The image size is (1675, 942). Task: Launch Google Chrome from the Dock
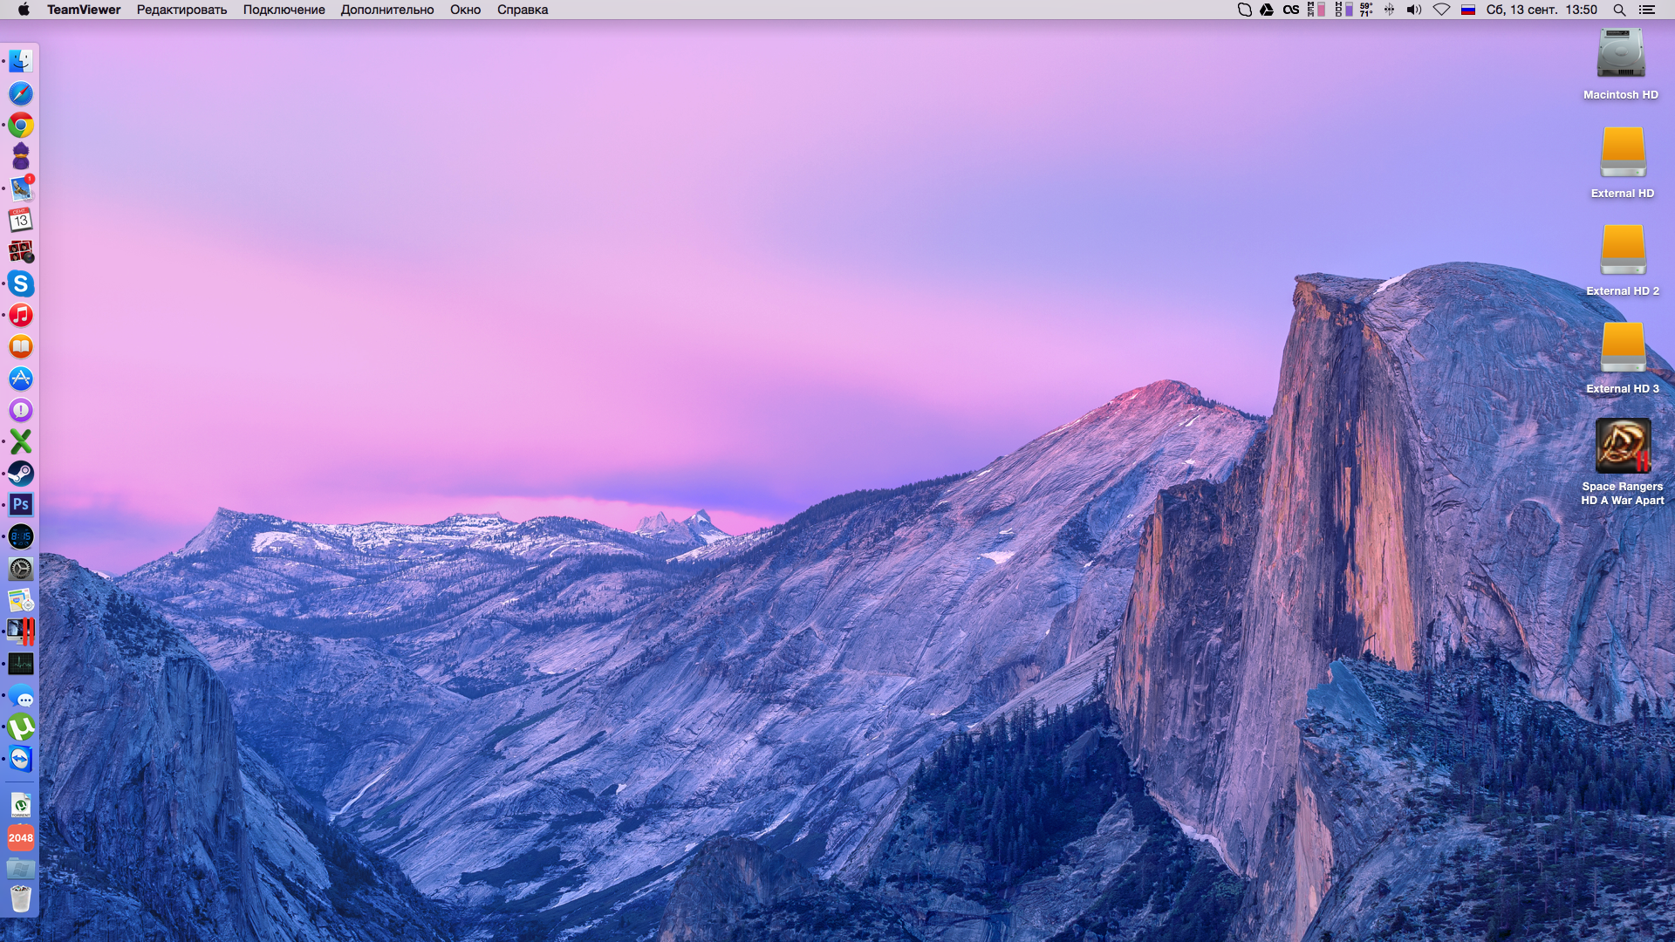point(21,126)
